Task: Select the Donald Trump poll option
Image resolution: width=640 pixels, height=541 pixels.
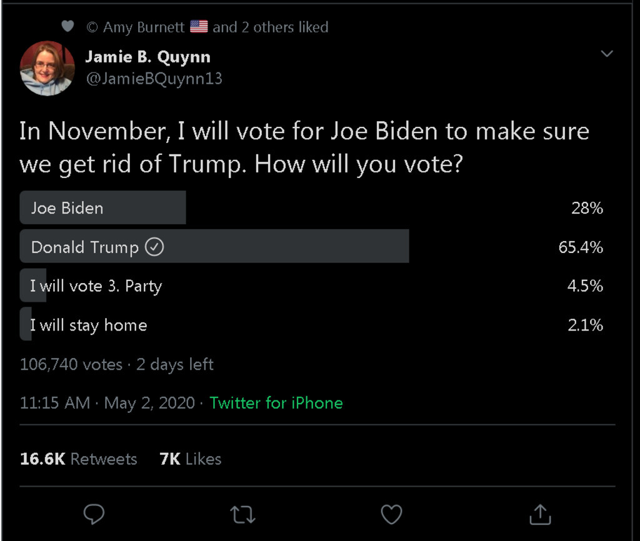Action: pyautogui.click(x=84, y=247)
